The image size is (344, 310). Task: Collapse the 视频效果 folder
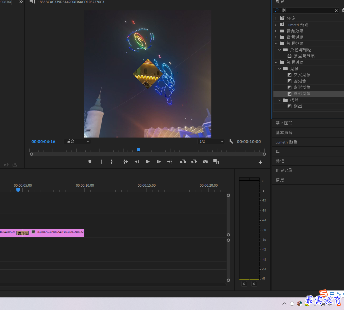tap(276, 44)
